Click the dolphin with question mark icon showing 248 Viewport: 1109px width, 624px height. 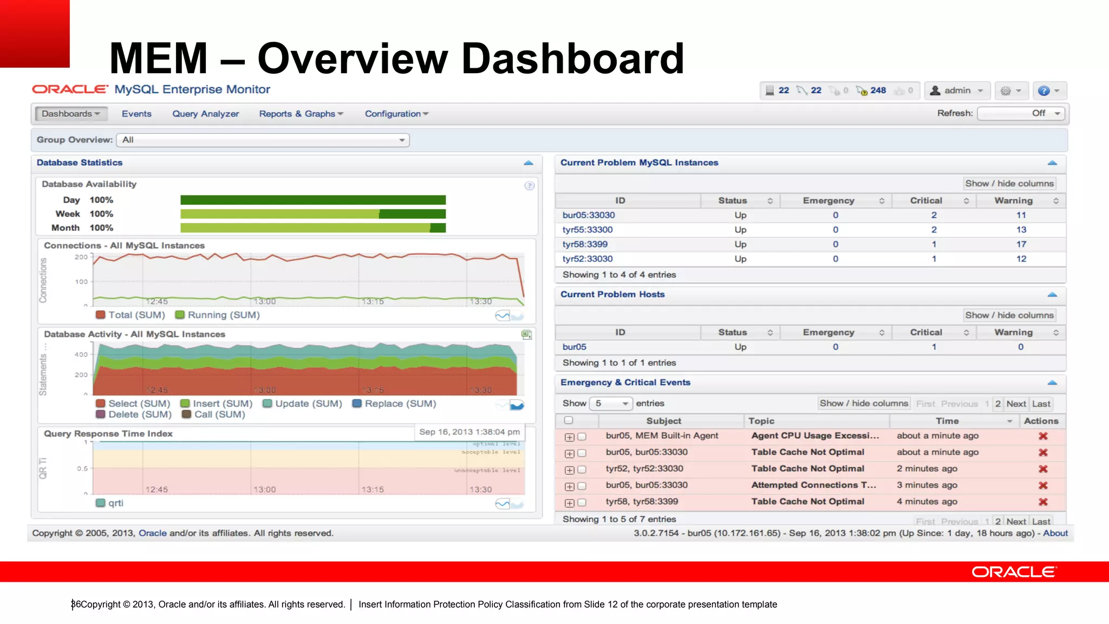[862, 90]
